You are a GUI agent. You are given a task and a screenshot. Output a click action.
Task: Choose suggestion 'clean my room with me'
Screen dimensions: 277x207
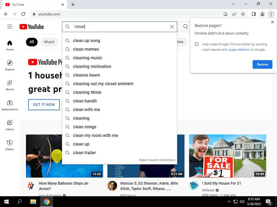pos(119,136)
